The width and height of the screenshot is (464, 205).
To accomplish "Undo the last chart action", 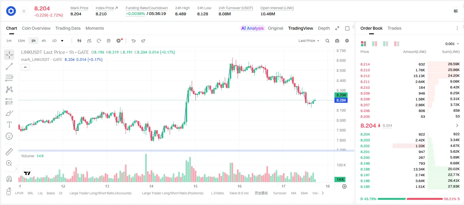I will coord(134,41).
